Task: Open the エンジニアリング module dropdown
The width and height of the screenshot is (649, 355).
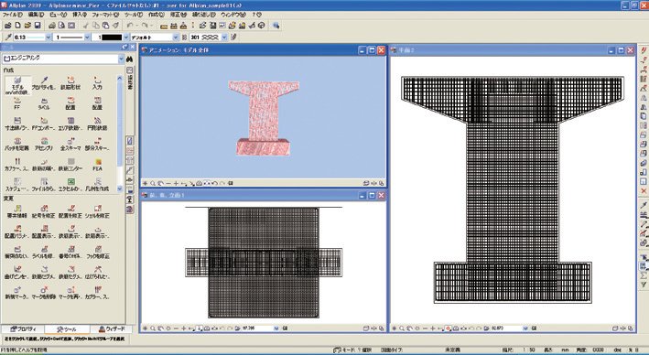Action: (63, 59)
